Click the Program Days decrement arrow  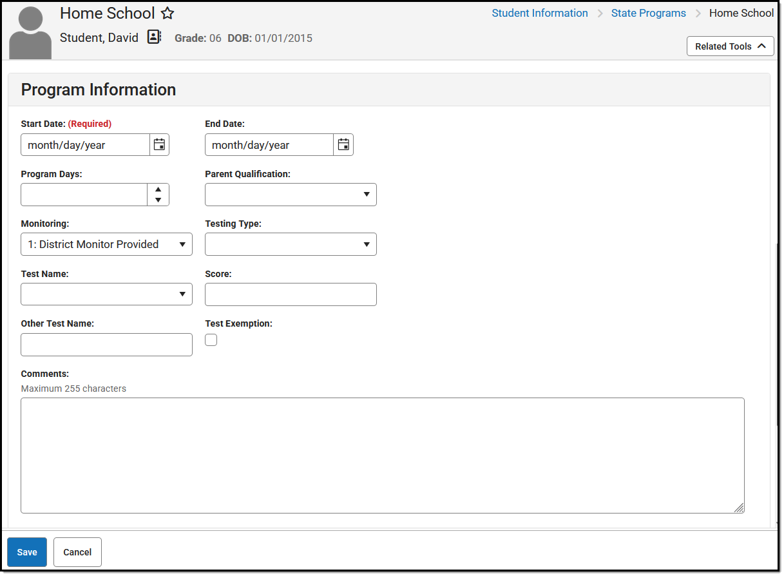(x=158, y=199)
